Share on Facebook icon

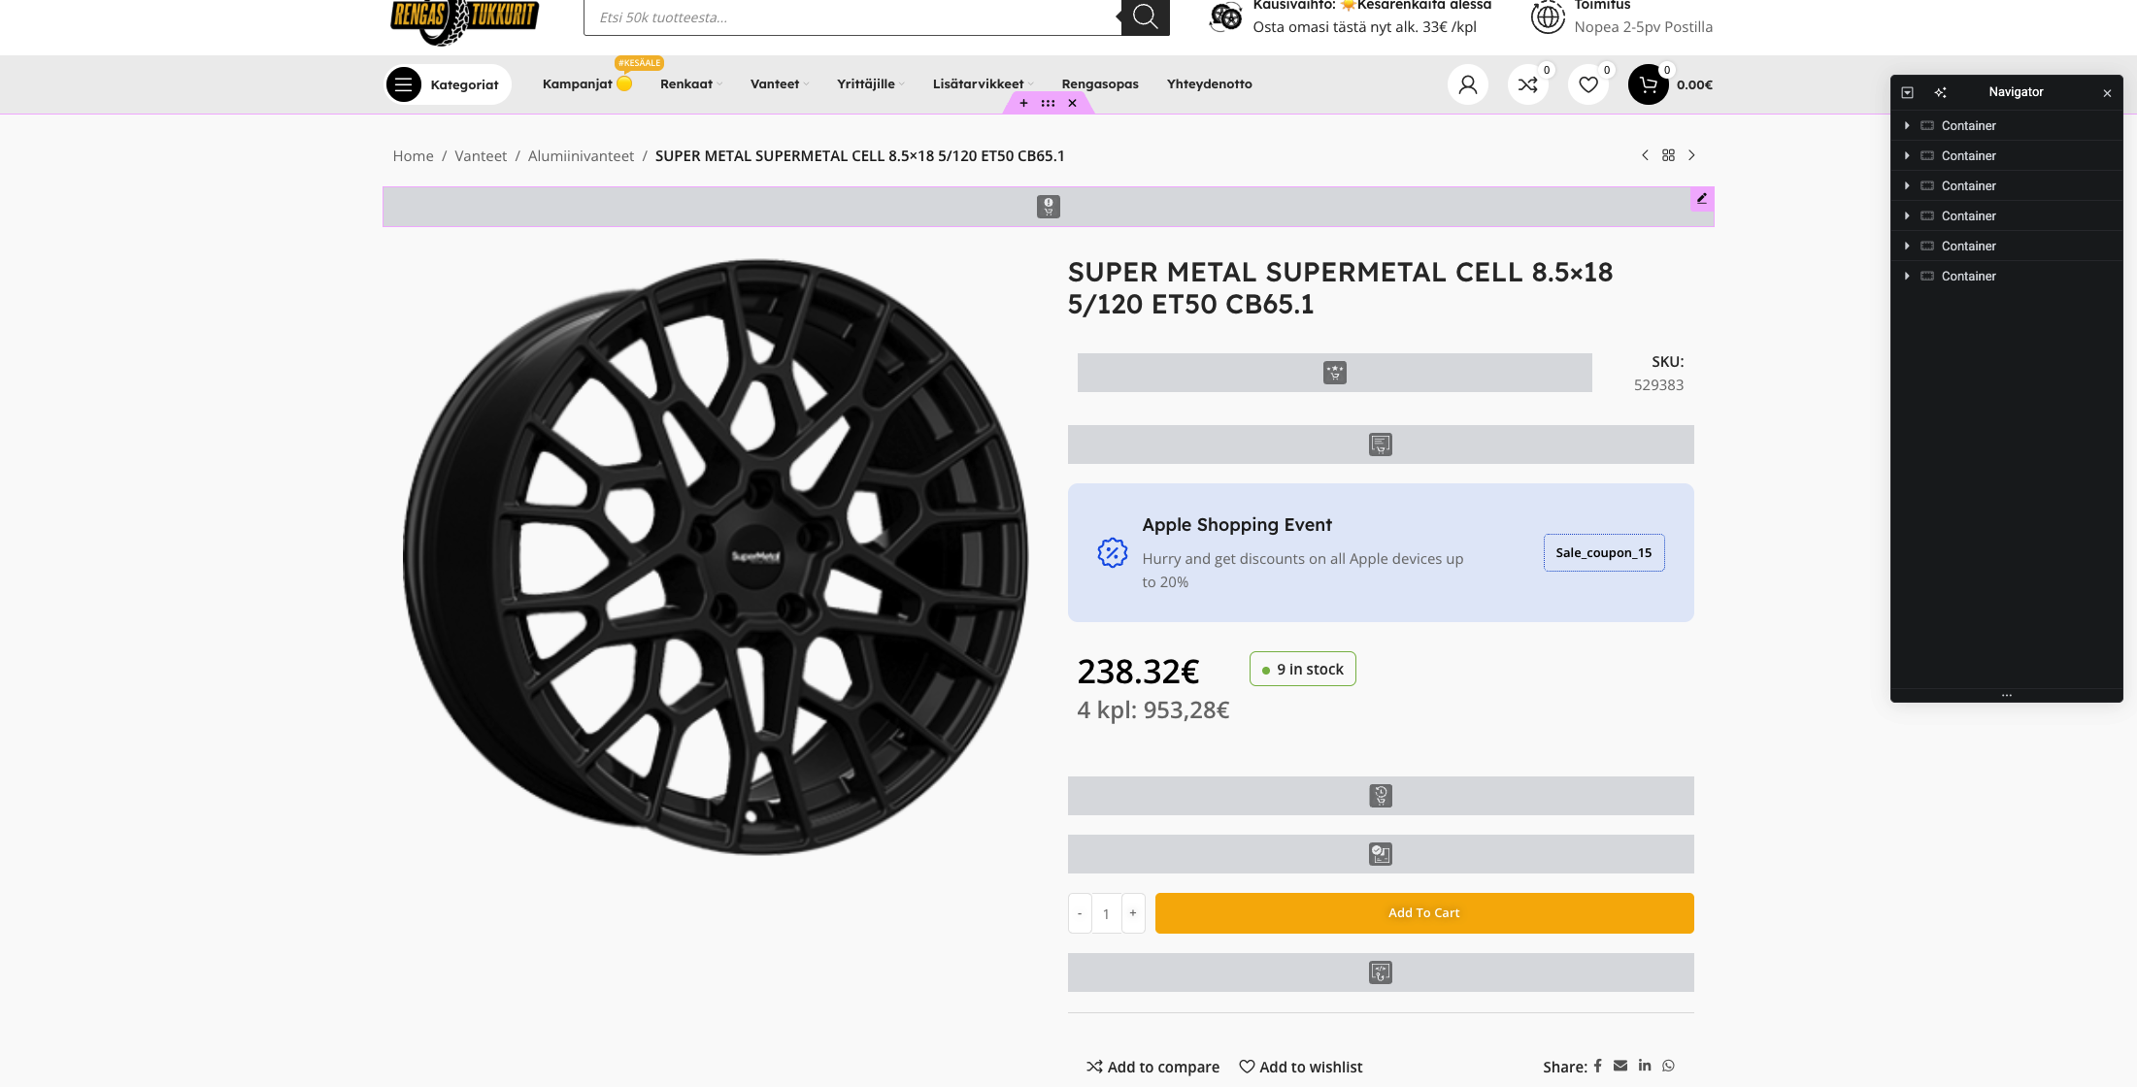coord(1597,1066)
